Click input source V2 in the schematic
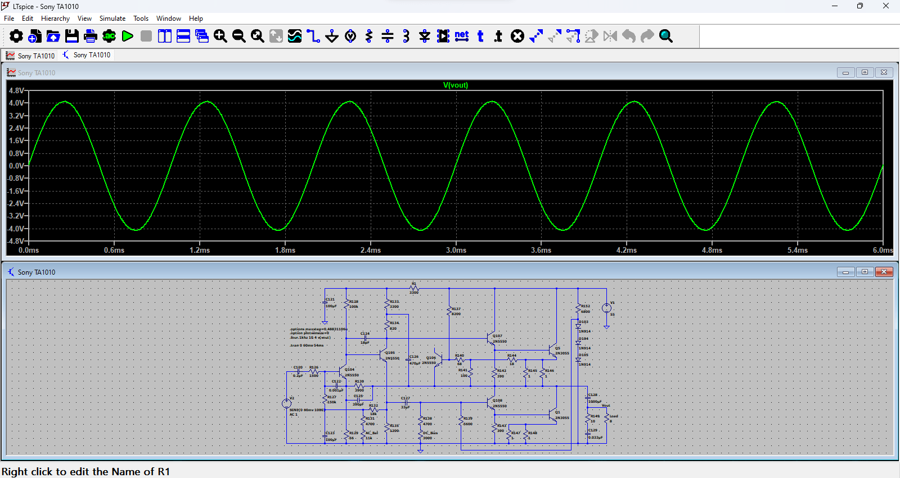Screen dimensions: 900x478 coord(286,403)
